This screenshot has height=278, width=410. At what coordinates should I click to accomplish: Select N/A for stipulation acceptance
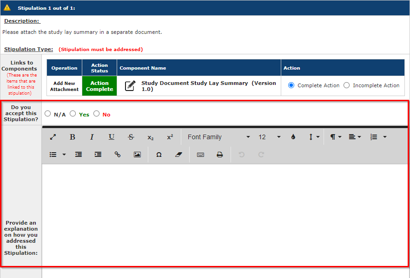point(47,114)
